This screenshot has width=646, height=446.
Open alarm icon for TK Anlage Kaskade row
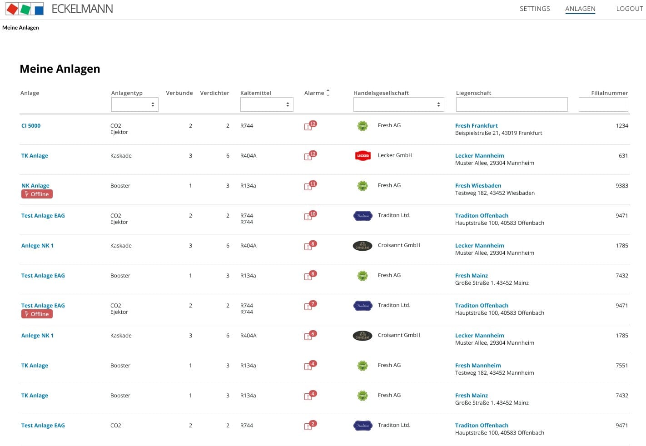[310, 156]
